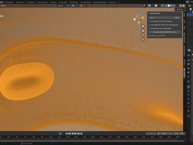This screenshot has width=193, height=145.
Task: Open the Item sidebar tab
Action: (x=184, y=15)
